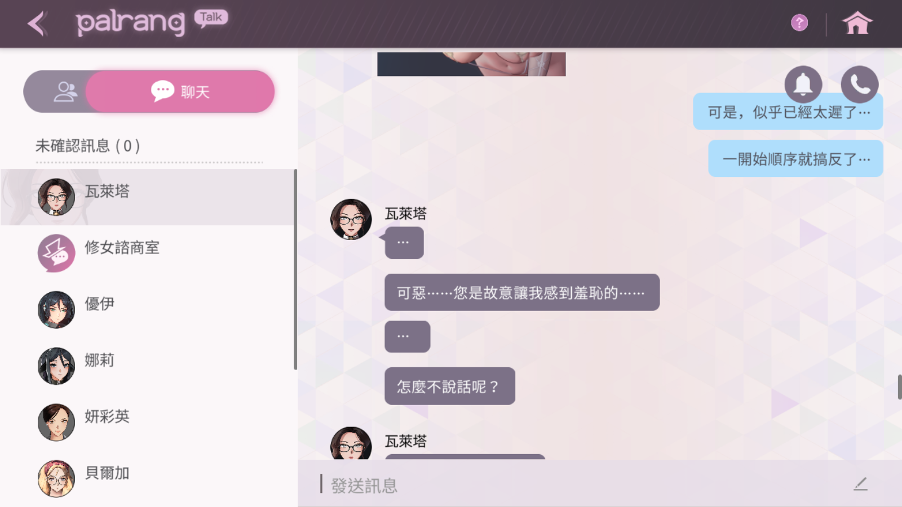Click the chat window scrollbar handle
This screenshot has width=902, height=507.
[899, 387]
